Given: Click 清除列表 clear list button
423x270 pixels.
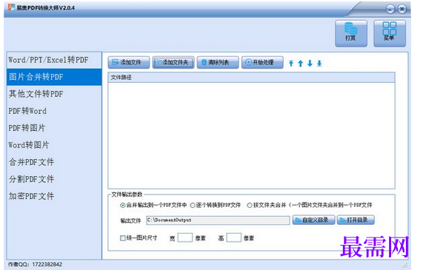Looking at the screenshot, I should [x=218, y=62].
